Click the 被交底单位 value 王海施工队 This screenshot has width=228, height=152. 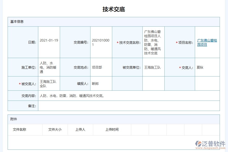click(x=153, y=67)
